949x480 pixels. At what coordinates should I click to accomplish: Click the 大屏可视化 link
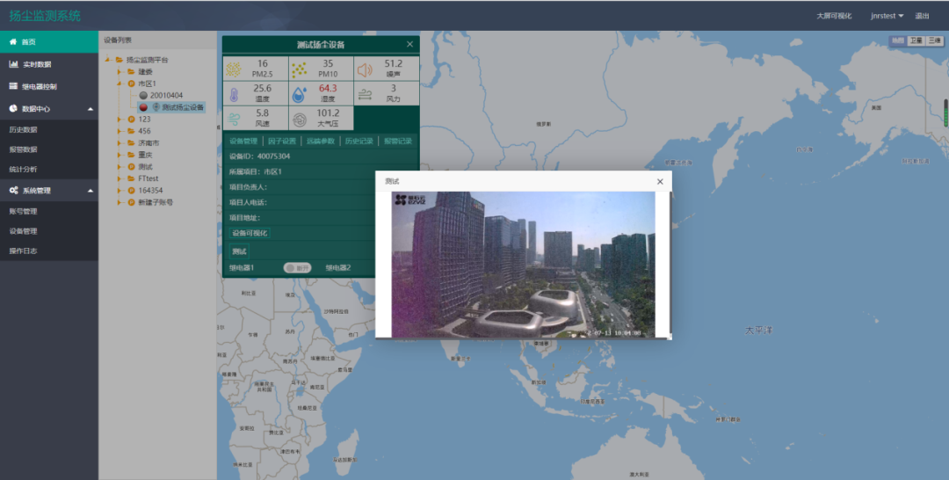click(834, 16)
